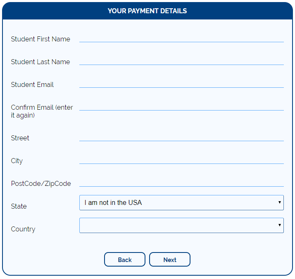Focus the Student Last Name text field

pyautogui.click(x=181, y=60)
